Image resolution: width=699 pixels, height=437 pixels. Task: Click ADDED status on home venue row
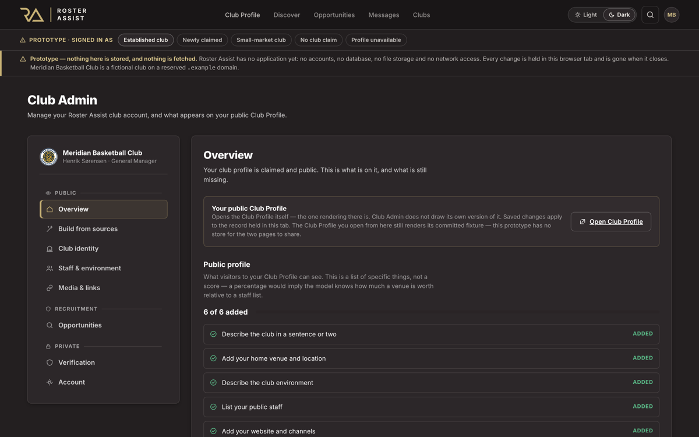tap(642, 358)
